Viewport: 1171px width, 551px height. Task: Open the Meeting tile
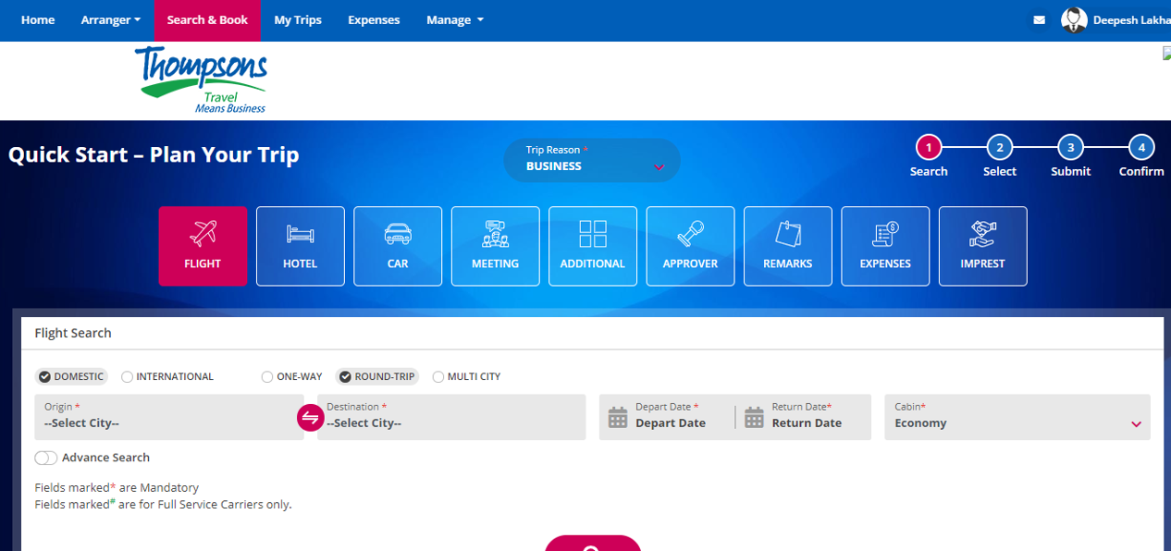pos(496,246)
